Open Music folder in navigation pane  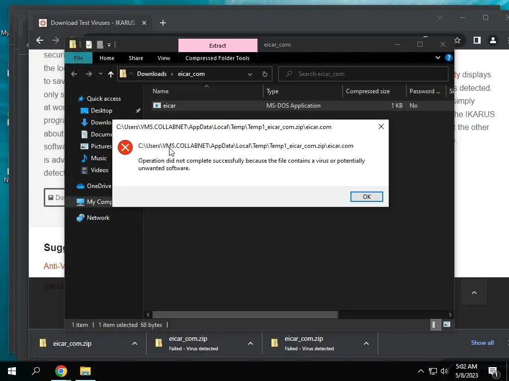99,158
